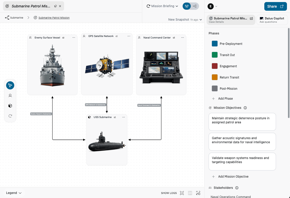Select the enemy warship image

(52, 65)
